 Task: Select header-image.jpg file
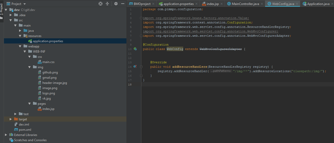(55, 83)
